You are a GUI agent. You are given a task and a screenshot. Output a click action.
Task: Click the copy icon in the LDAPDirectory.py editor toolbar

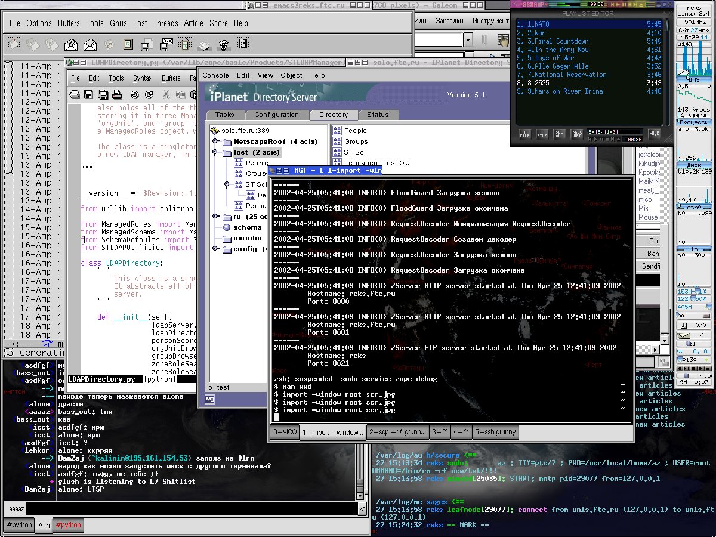180,94
